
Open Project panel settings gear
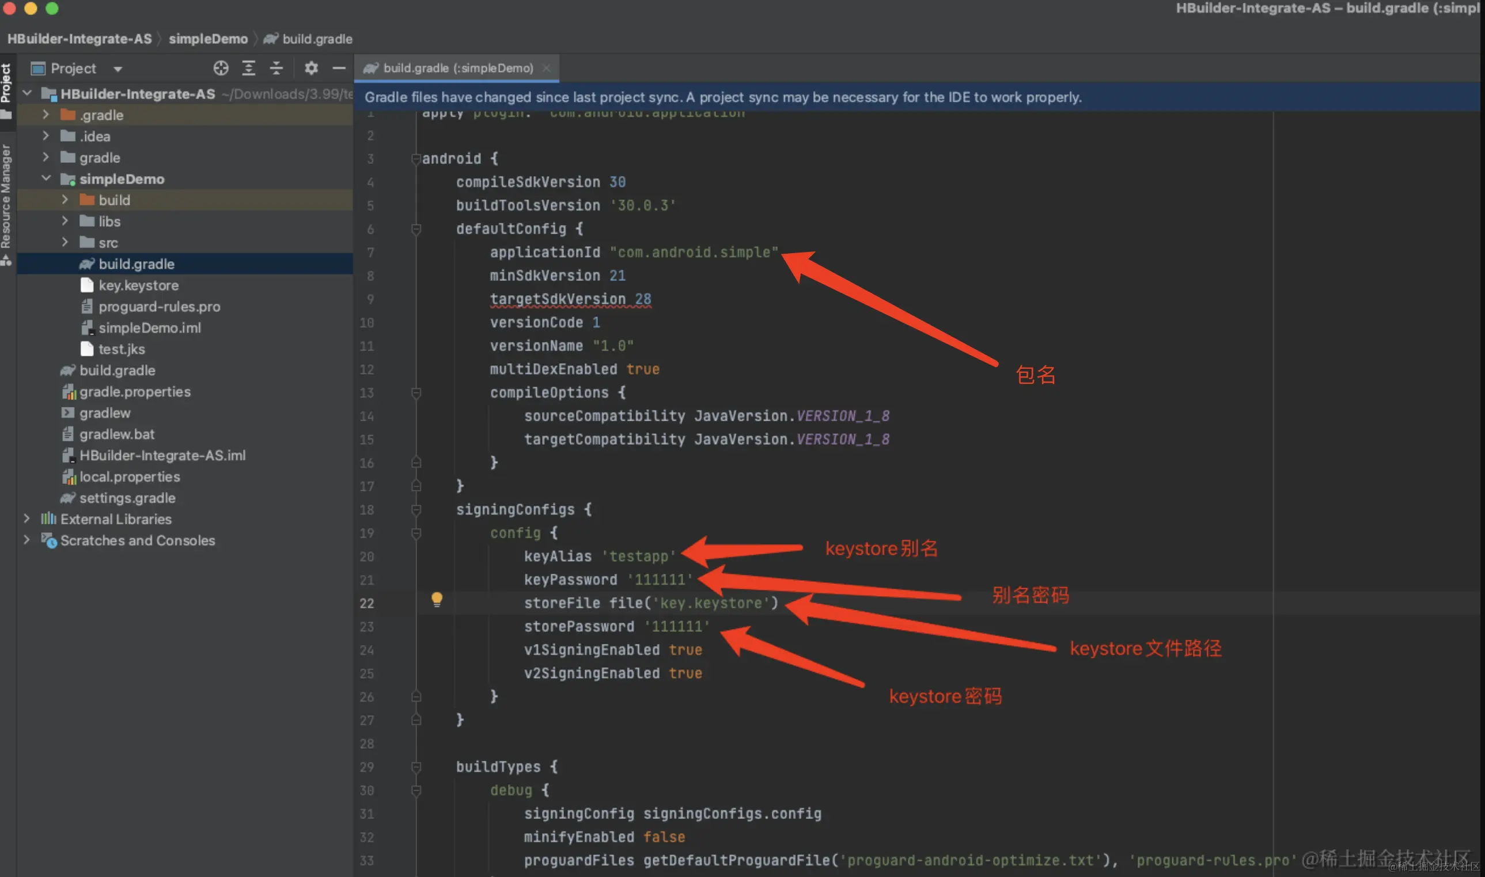tap(311, 68)
